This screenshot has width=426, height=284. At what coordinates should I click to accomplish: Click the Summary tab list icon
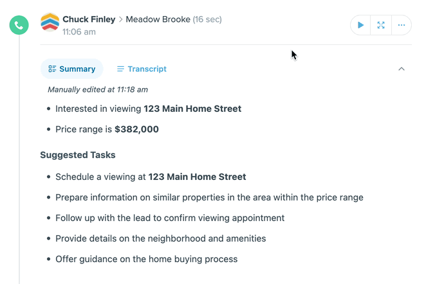[x=52, y=69]
